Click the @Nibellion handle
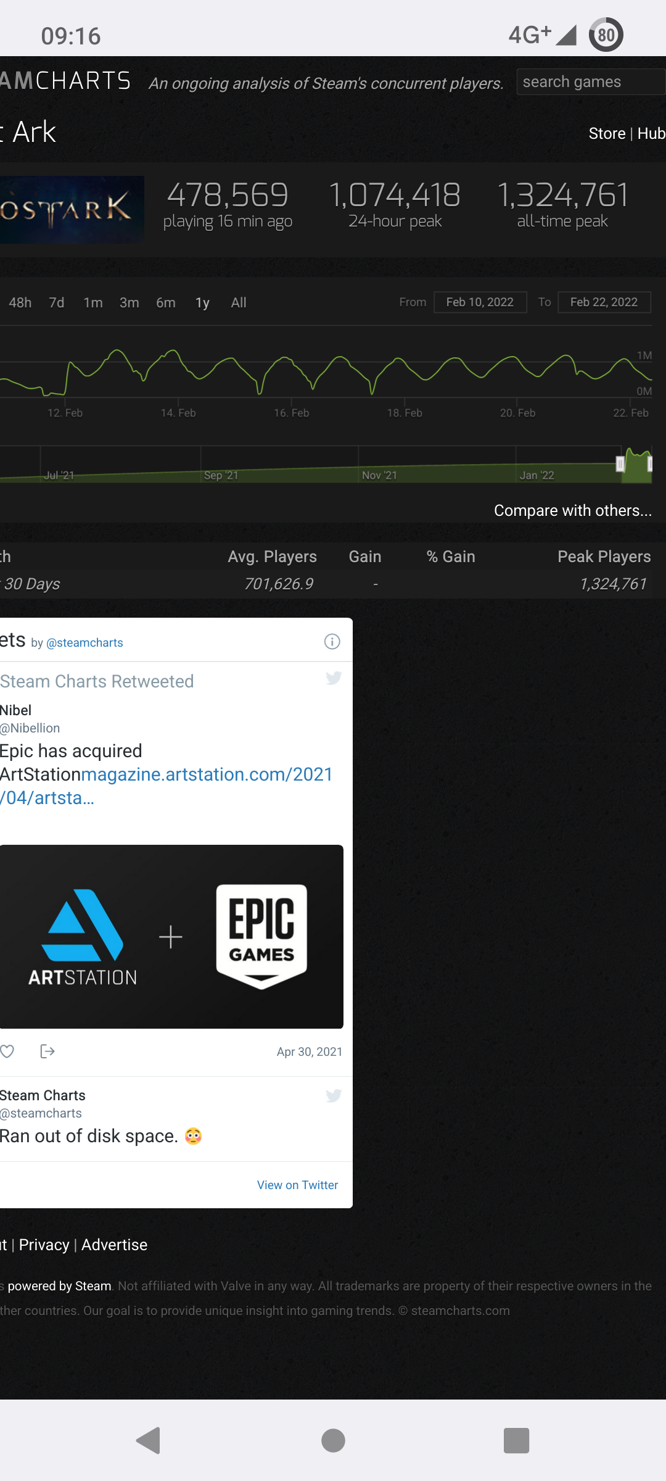 30,728
